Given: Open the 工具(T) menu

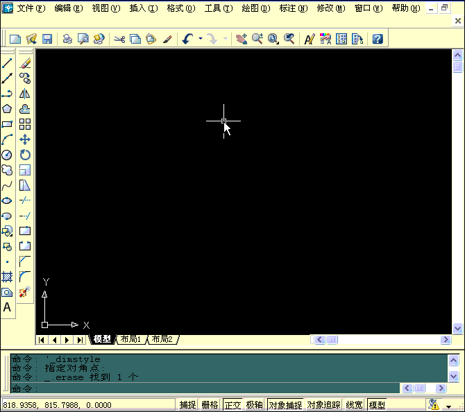Looking at the screenshot, I should [x=219, y=8].
